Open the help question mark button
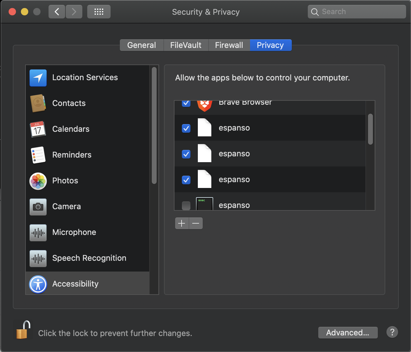Viewport: 411px width, 352px height. [x=392, y=332]
